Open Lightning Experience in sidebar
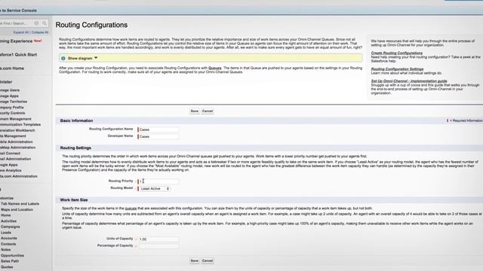The image size is (483, 271). pos(16,41)
